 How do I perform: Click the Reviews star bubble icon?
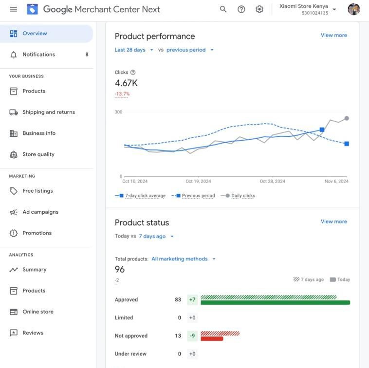(14, 333)
